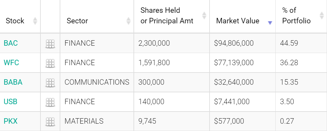Click the % of Portfolio sort arrows
The width and height of the screenshot is (327, 131).
point(322,16)
